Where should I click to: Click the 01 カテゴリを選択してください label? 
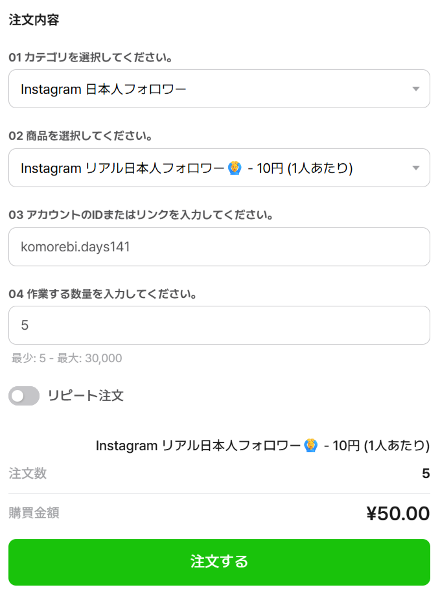pos(90,58)
